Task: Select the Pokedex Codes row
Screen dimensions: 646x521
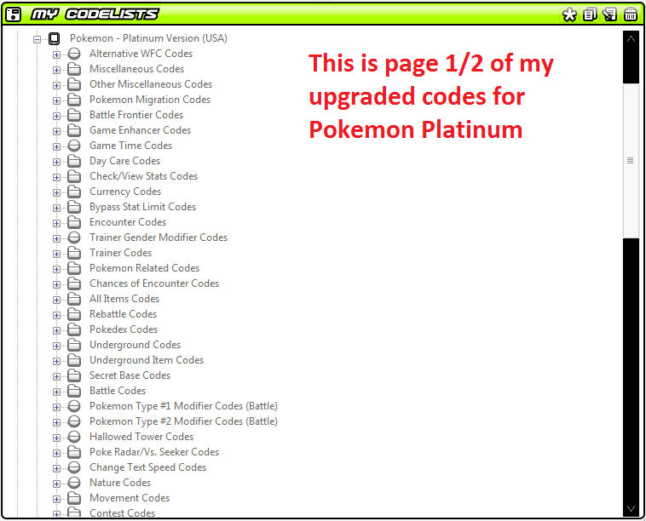Action: (x=124, y=329)
